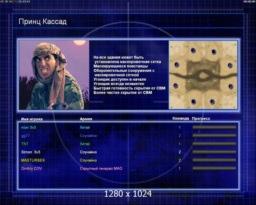This screenshot has height=205, width=256.
Task: Click army 'Скрытный генерал МАО'
Action: (101, 168)
